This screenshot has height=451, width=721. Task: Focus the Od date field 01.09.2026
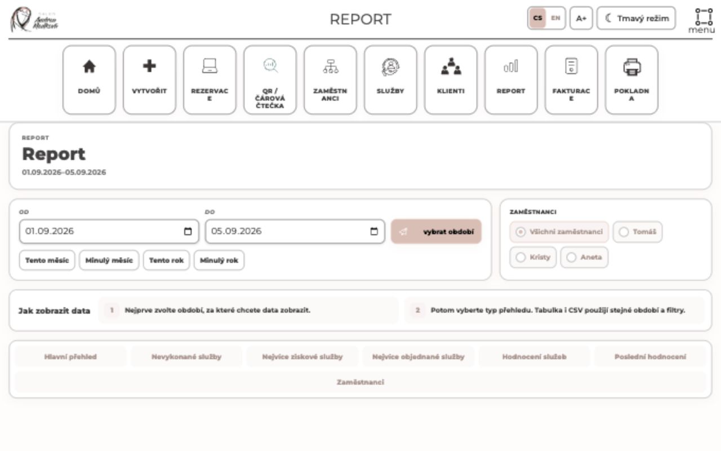pyautogui.click(x=109, y=232)
